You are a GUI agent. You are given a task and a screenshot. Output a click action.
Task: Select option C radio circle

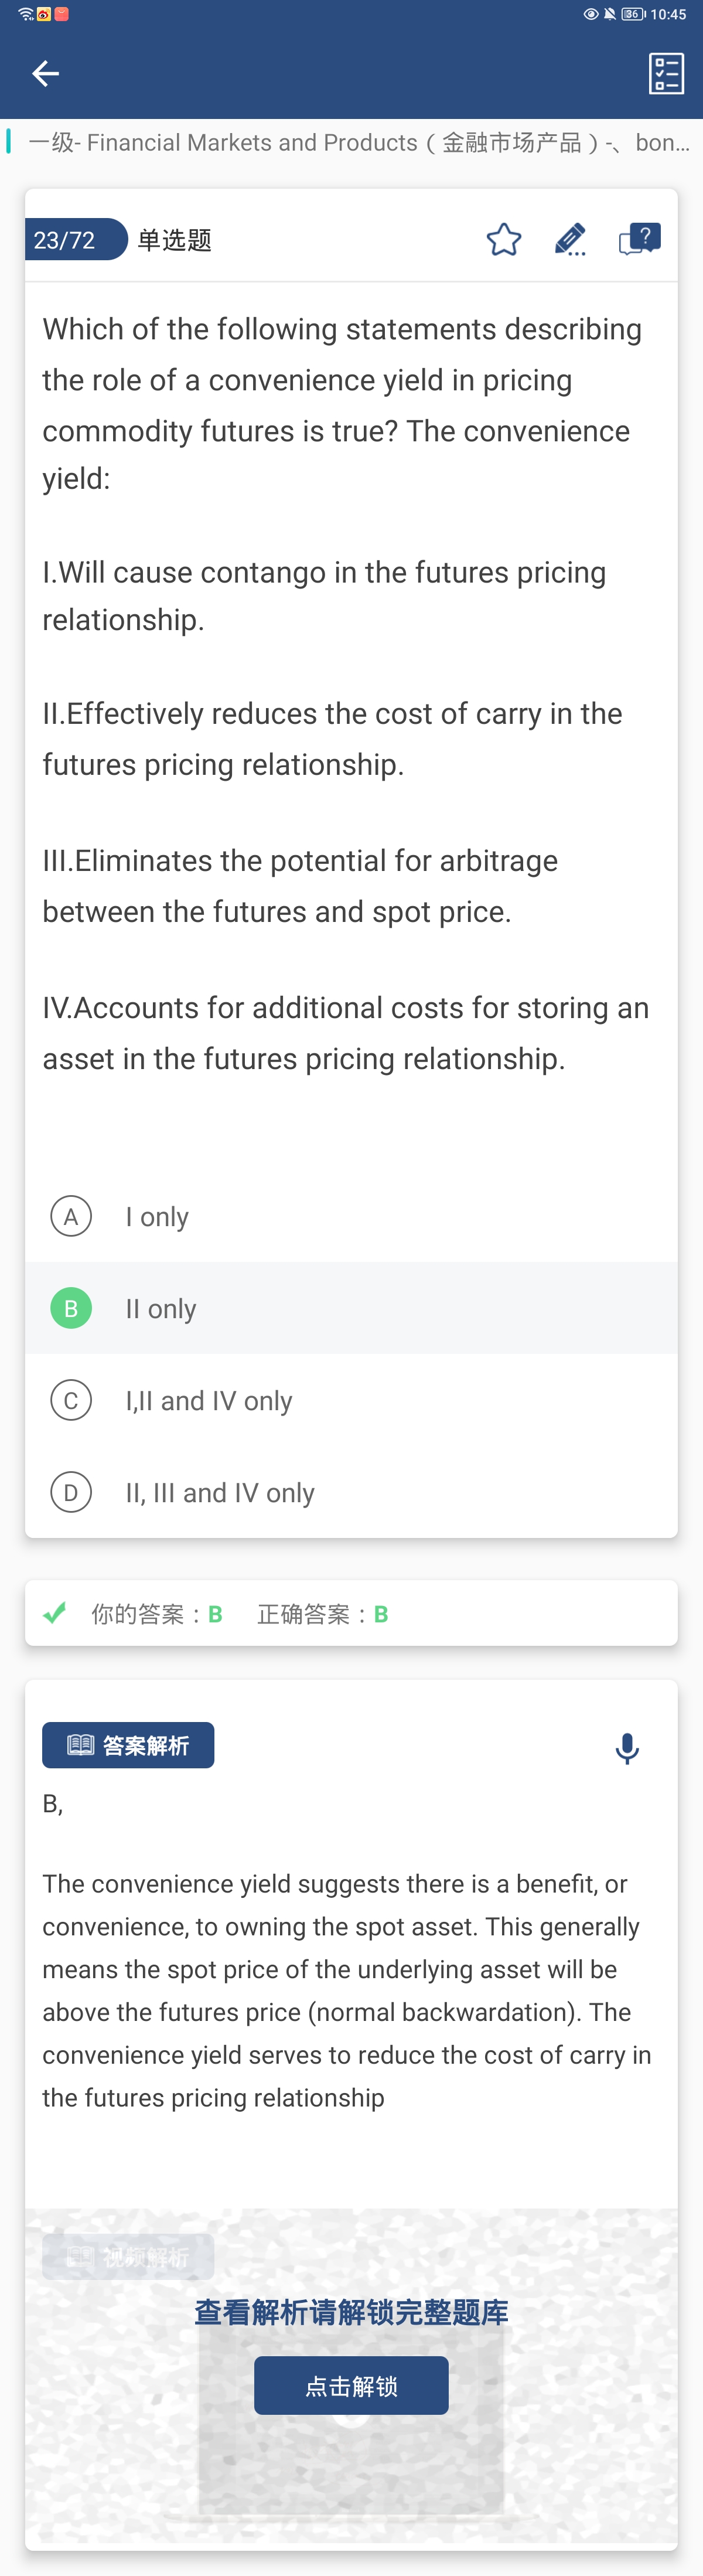pyautogui.click(x=71, y=1400)
